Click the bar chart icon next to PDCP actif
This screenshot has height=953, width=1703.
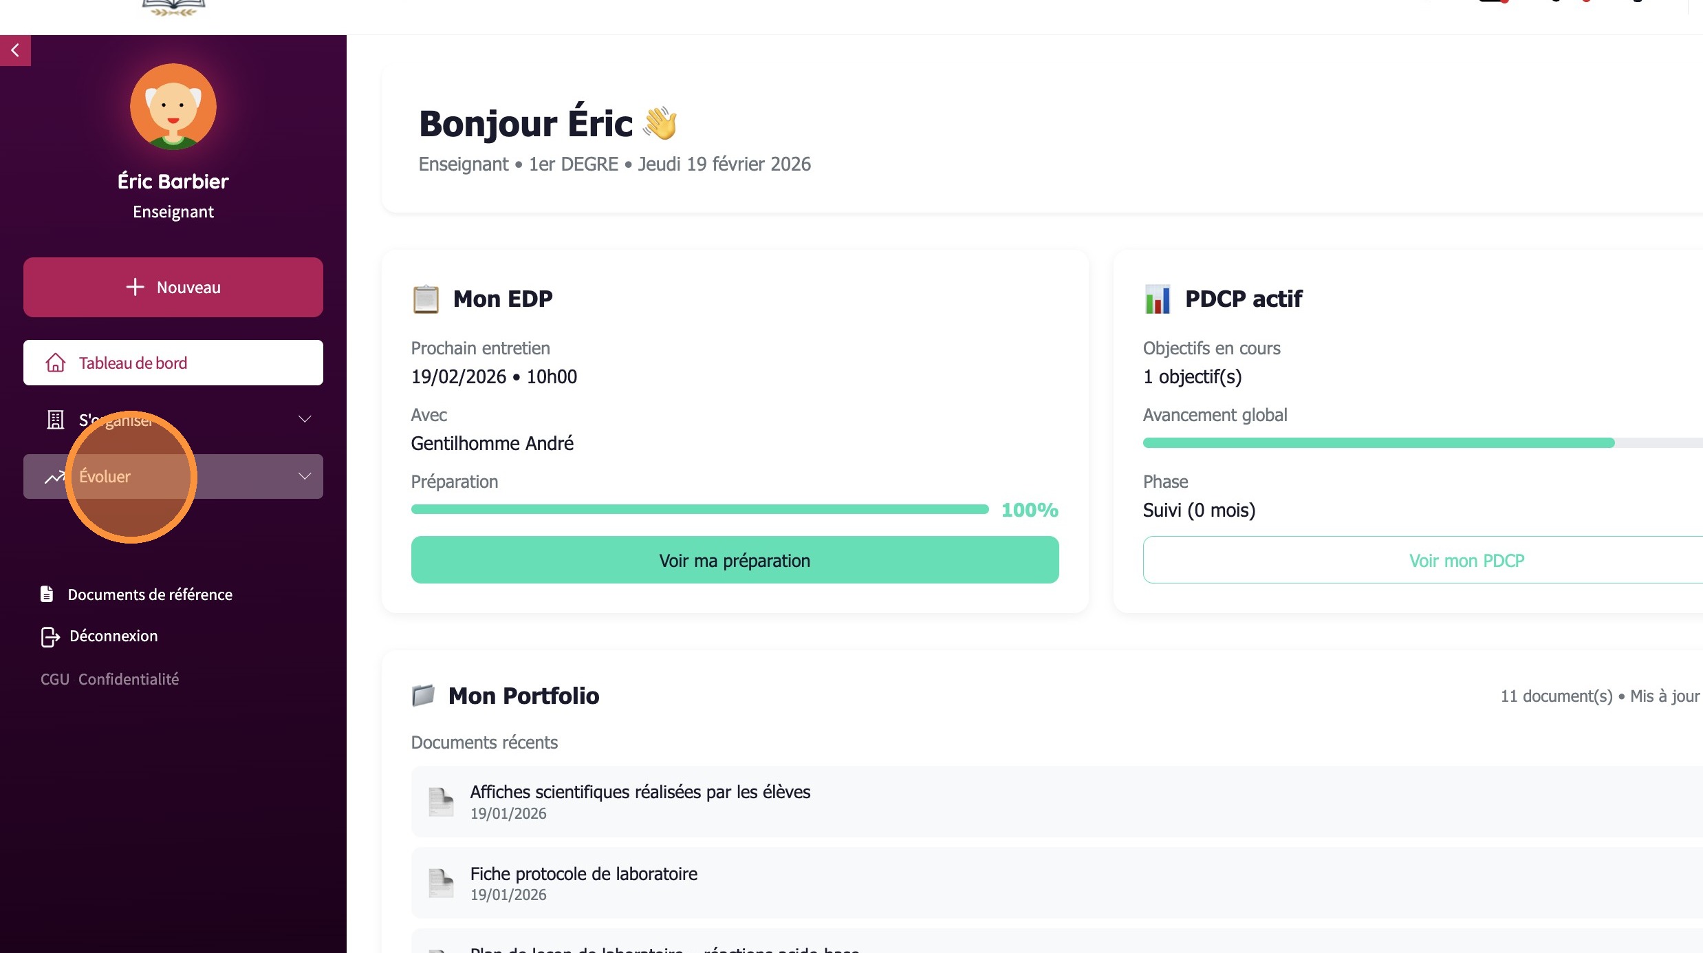point(1158,299)
